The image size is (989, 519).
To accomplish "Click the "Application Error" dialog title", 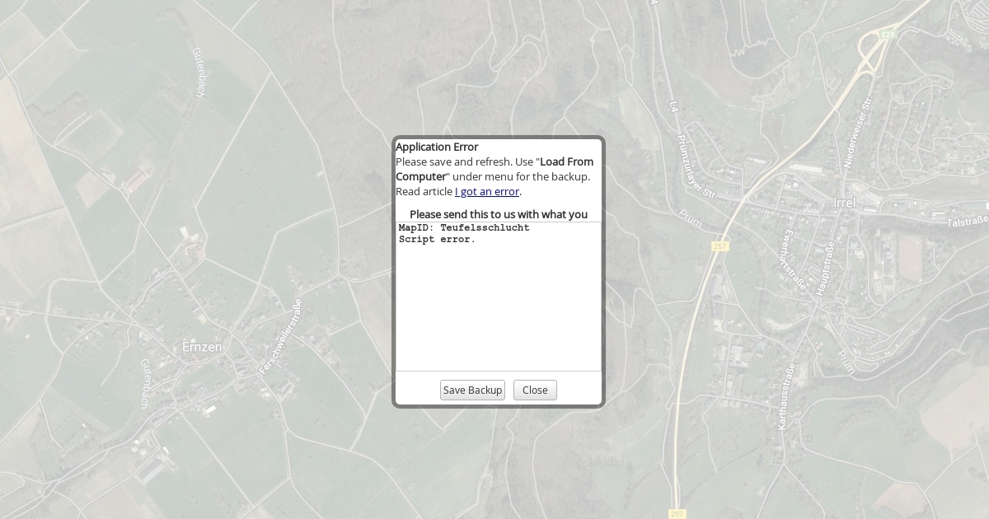I will point(437,147).
